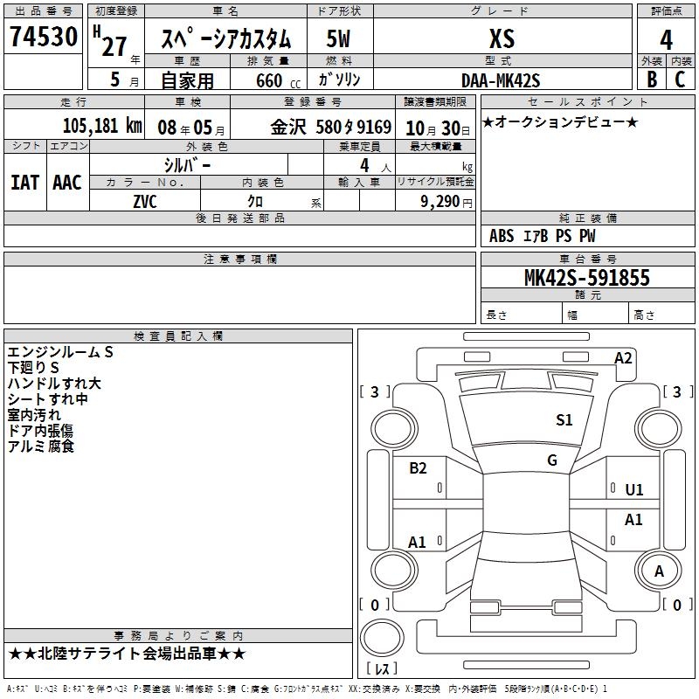Select the S1 rust mark on the roof

(x=564, y=420)
